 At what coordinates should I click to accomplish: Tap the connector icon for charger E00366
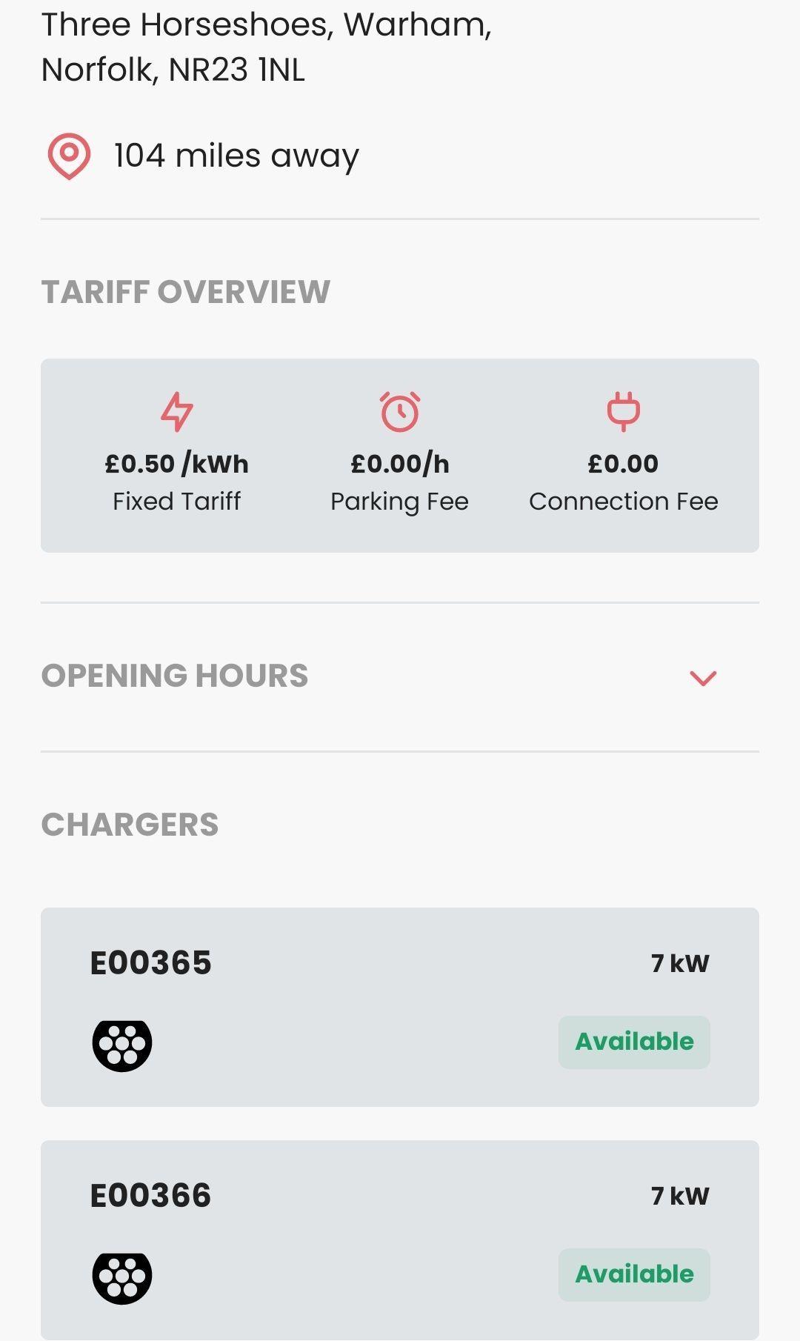pos(122,1278)
